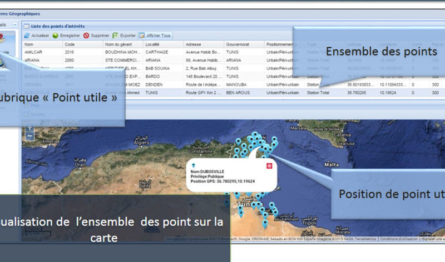Sort by the Gouvernorat column header

pos(243,44)
